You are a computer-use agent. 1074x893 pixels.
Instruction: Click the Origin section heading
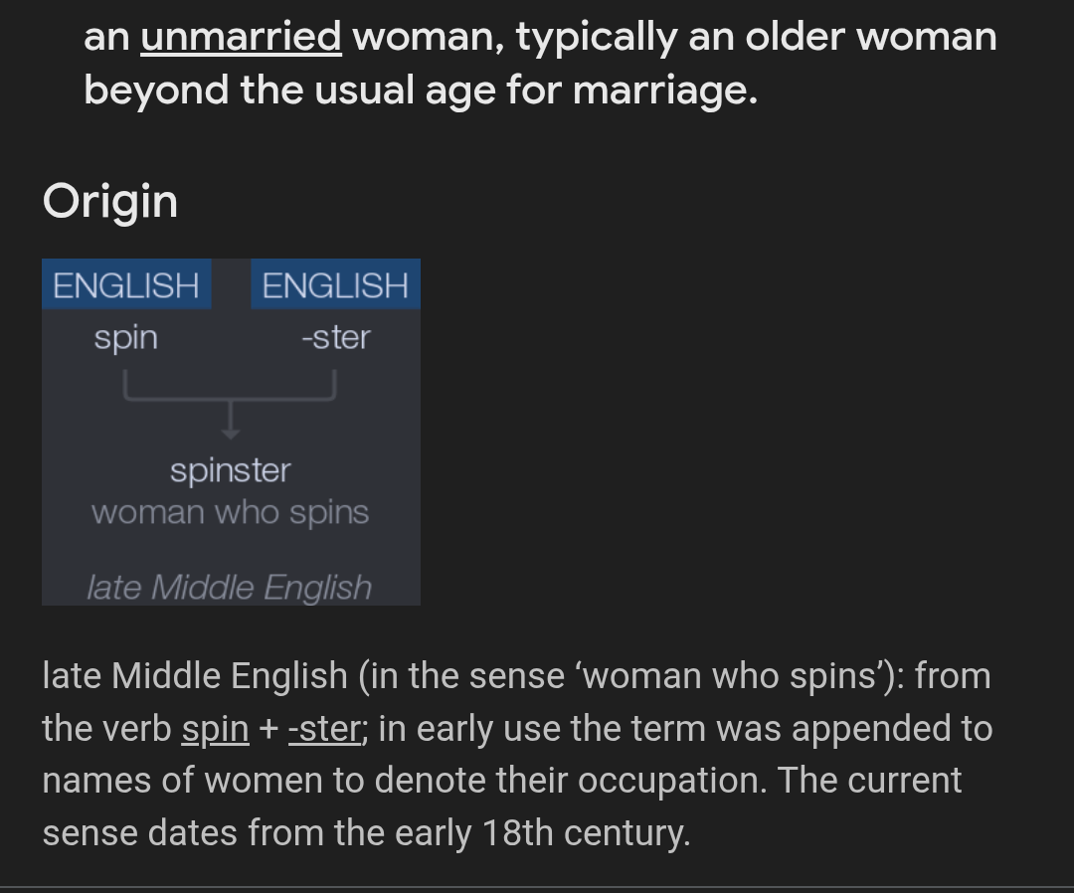pos(110,202)
